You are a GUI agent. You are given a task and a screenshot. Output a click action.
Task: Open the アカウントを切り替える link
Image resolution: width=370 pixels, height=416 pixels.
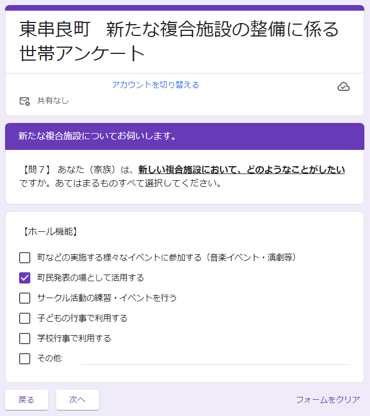[x=156, y=85]
